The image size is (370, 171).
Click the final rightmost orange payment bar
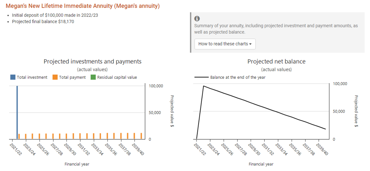141,136
